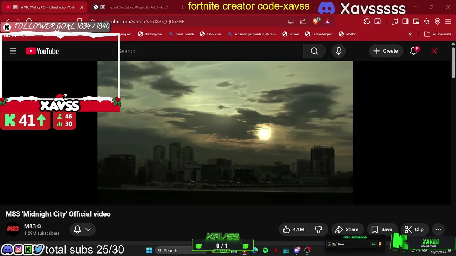Open Discord from the taskbar
Viewport: 456px width, 256px height.
click(297, 250)
